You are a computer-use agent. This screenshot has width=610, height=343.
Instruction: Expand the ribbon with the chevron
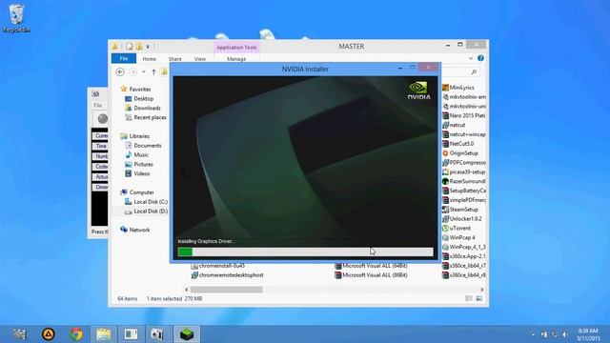[471, 58]
